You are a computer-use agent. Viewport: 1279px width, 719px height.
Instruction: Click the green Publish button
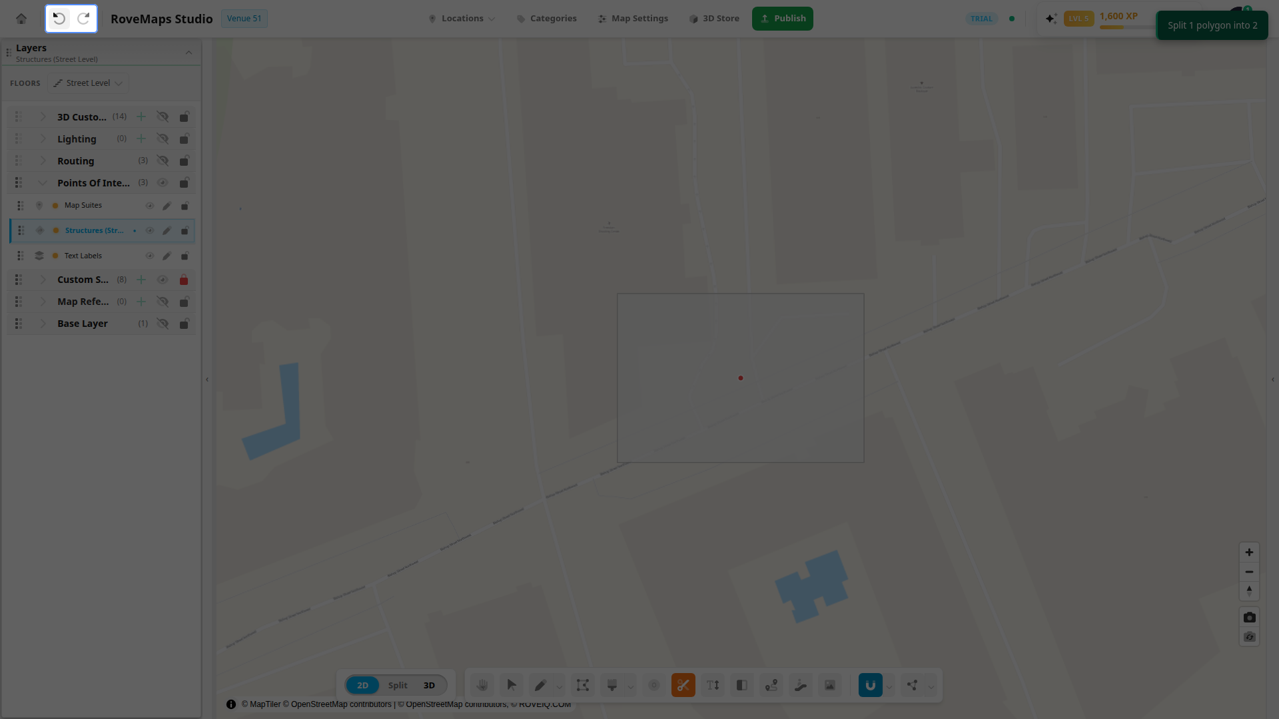[783, 19]
